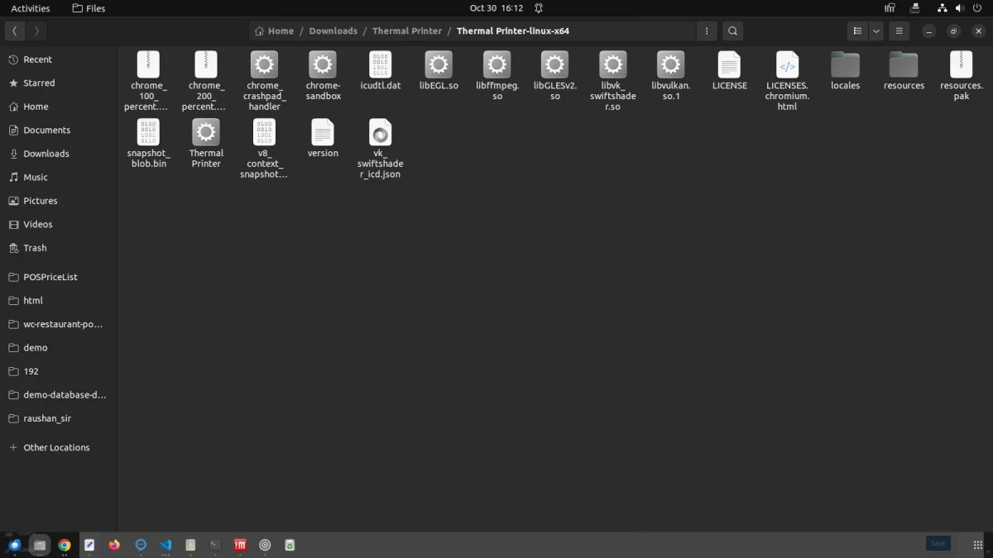
Task: Open the Files menu in the top bar
Action: pyautogui.click(x=88, y=7)
